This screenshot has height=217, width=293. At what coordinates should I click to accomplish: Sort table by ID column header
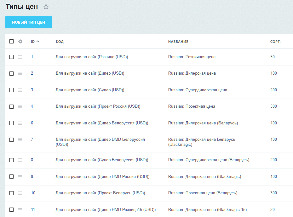33,42
